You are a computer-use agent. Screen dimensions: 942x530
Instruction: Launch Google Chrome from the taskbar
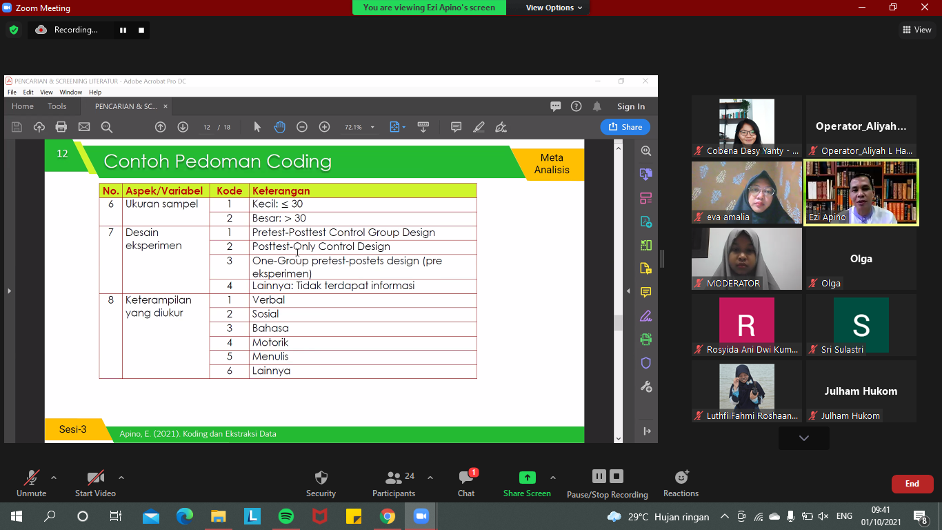point(387,516)
